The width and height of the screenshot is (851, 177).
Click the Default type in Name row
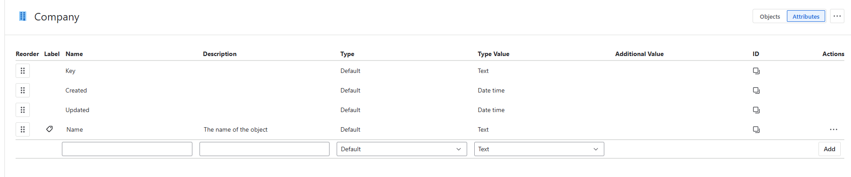tap(350, 129)
